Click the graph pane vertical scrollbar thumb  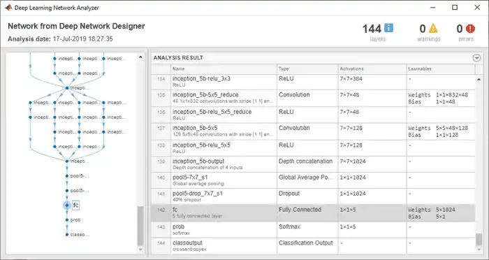pyautogui.click(x=140, y=226)
